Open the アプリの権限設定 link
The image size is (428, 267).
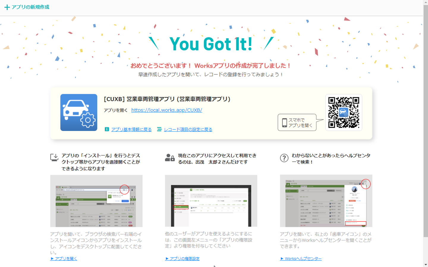(x=182, y=258)
